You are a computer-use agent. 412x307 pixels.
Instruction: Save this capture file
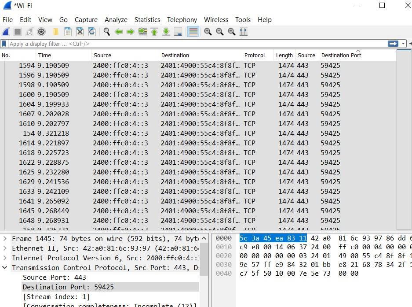68,32
